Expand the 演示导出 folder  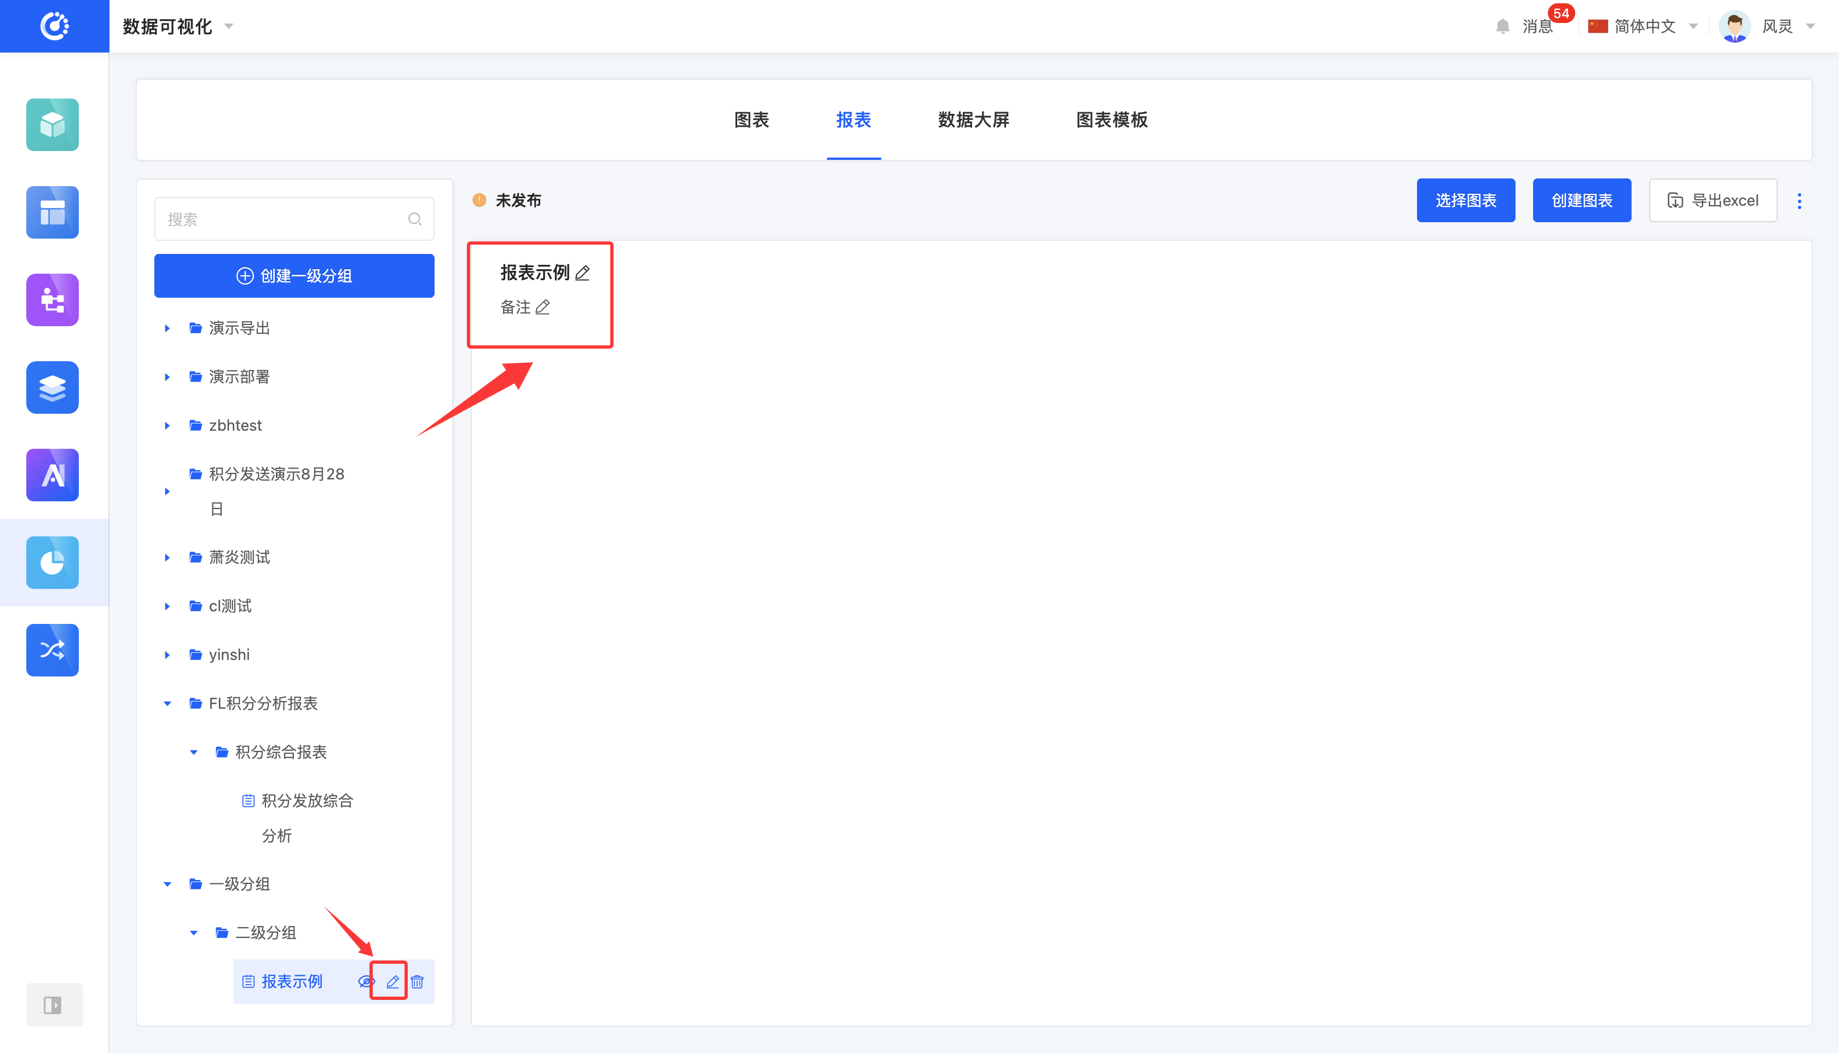pos(167,328)
